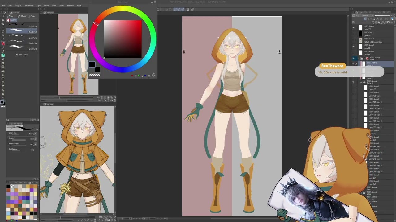
Task: Open the Layer menu
Action: pyautogui.click(x=39, y=6)
